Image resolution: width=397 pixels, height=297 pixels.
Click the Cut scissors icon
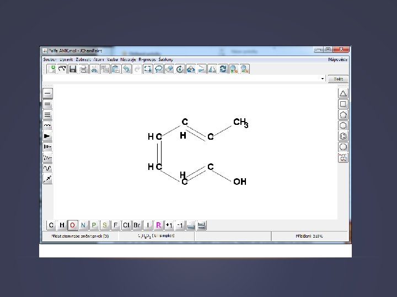94,69
